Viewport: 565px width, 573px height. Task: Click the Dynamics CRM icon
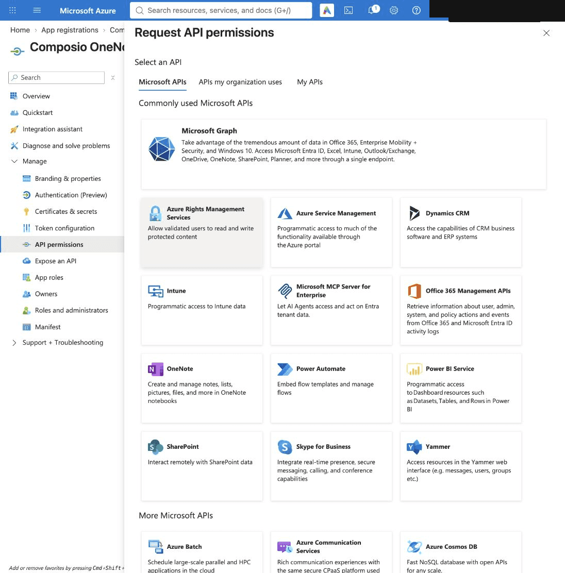(x=414, y=213)
